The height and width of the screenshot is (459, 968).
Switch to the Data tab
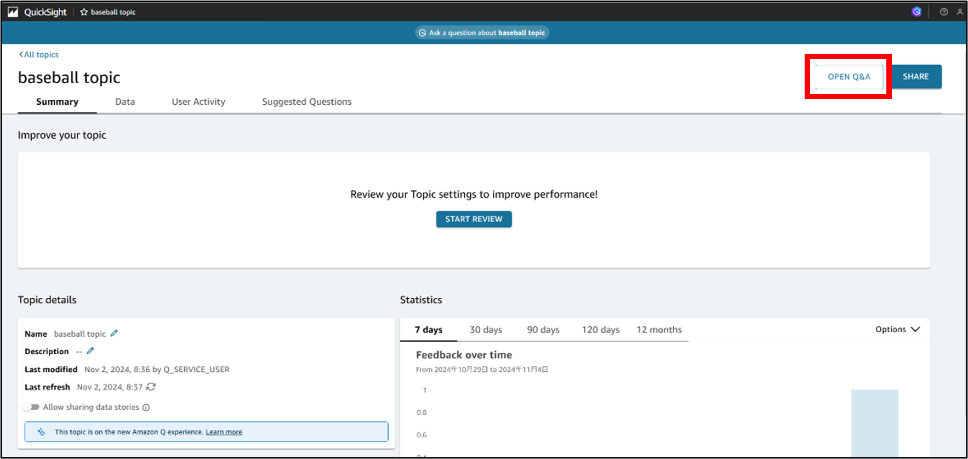tap(125, 102)
